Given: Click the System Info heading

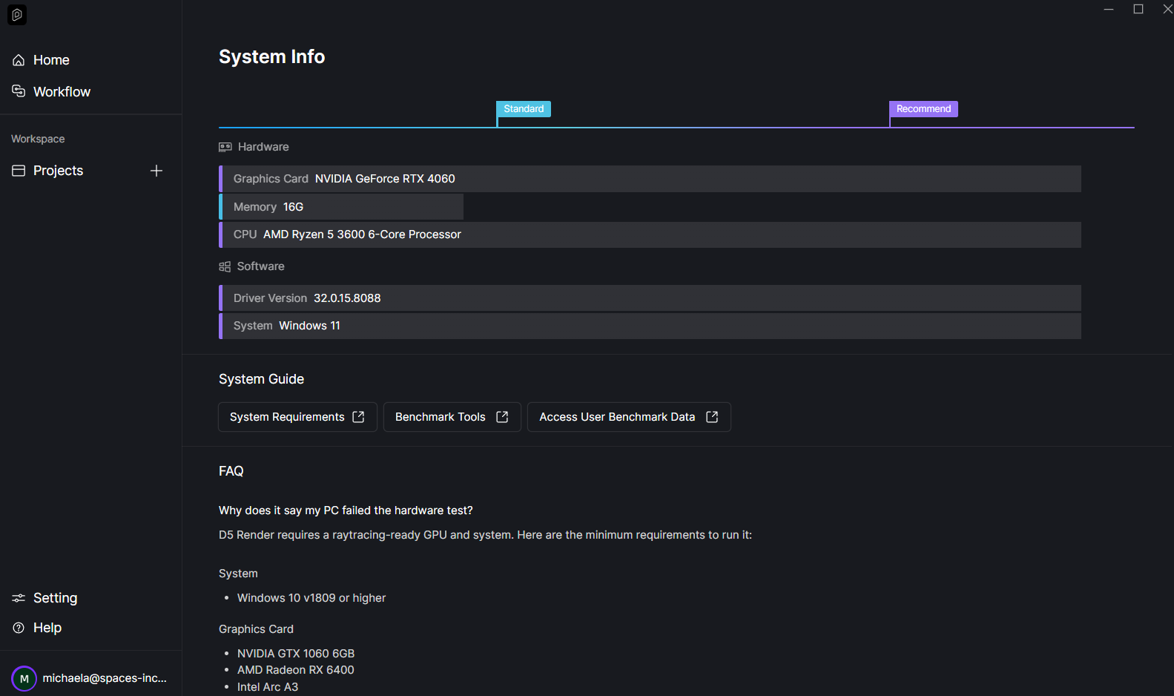Looking at the screenshot, I should click(271, 57).
